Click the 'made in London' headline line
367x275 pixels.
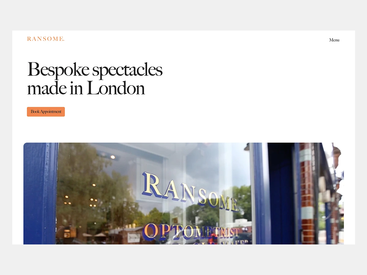(x=86, y=88)
